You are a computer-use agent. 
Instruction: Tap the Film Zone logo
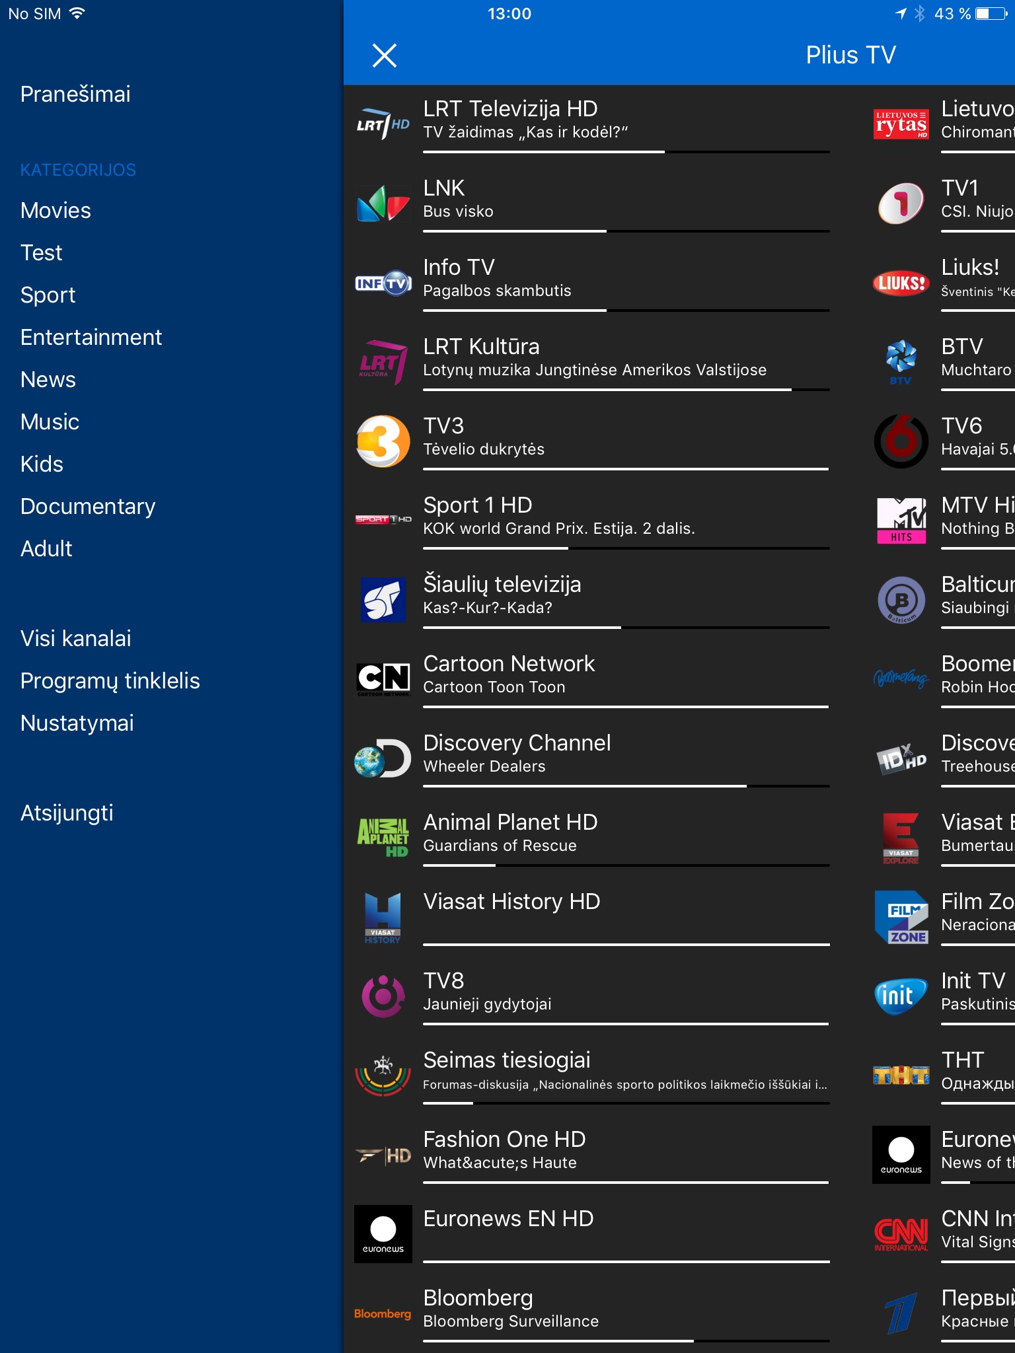(901, 917)
